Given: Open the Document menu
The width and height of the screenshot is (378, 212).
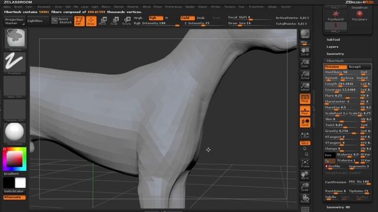Looking at the screenshot, I should click(44, 7).
